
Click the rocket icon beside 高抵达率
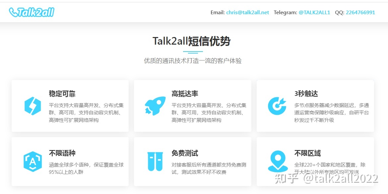point(155,106)
